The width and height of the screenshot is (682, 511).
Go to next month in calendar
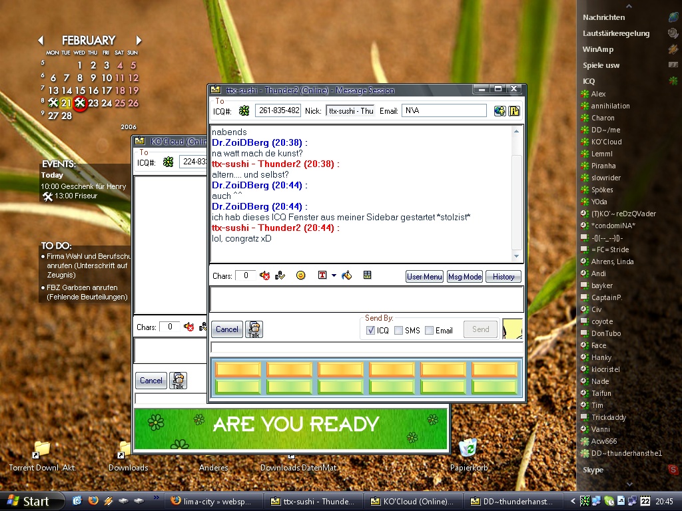click(x=139, y=41)
